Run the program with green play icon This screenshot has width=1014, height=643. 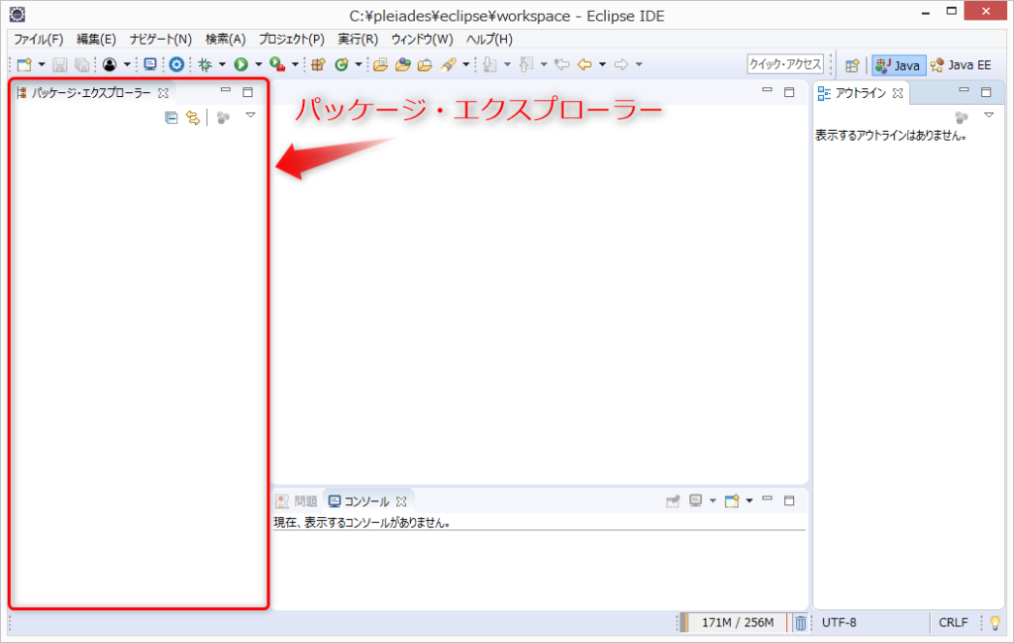[242, 64]
